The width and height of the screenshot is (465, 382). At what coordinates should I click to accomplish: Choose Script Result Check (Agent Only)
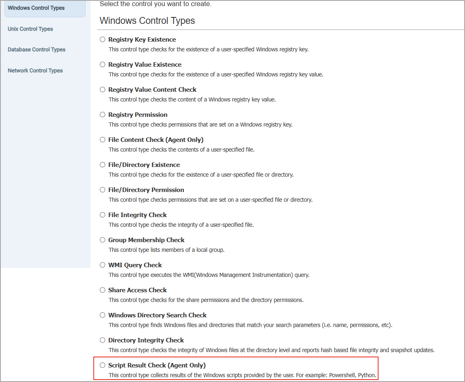[x=102, y=365]
